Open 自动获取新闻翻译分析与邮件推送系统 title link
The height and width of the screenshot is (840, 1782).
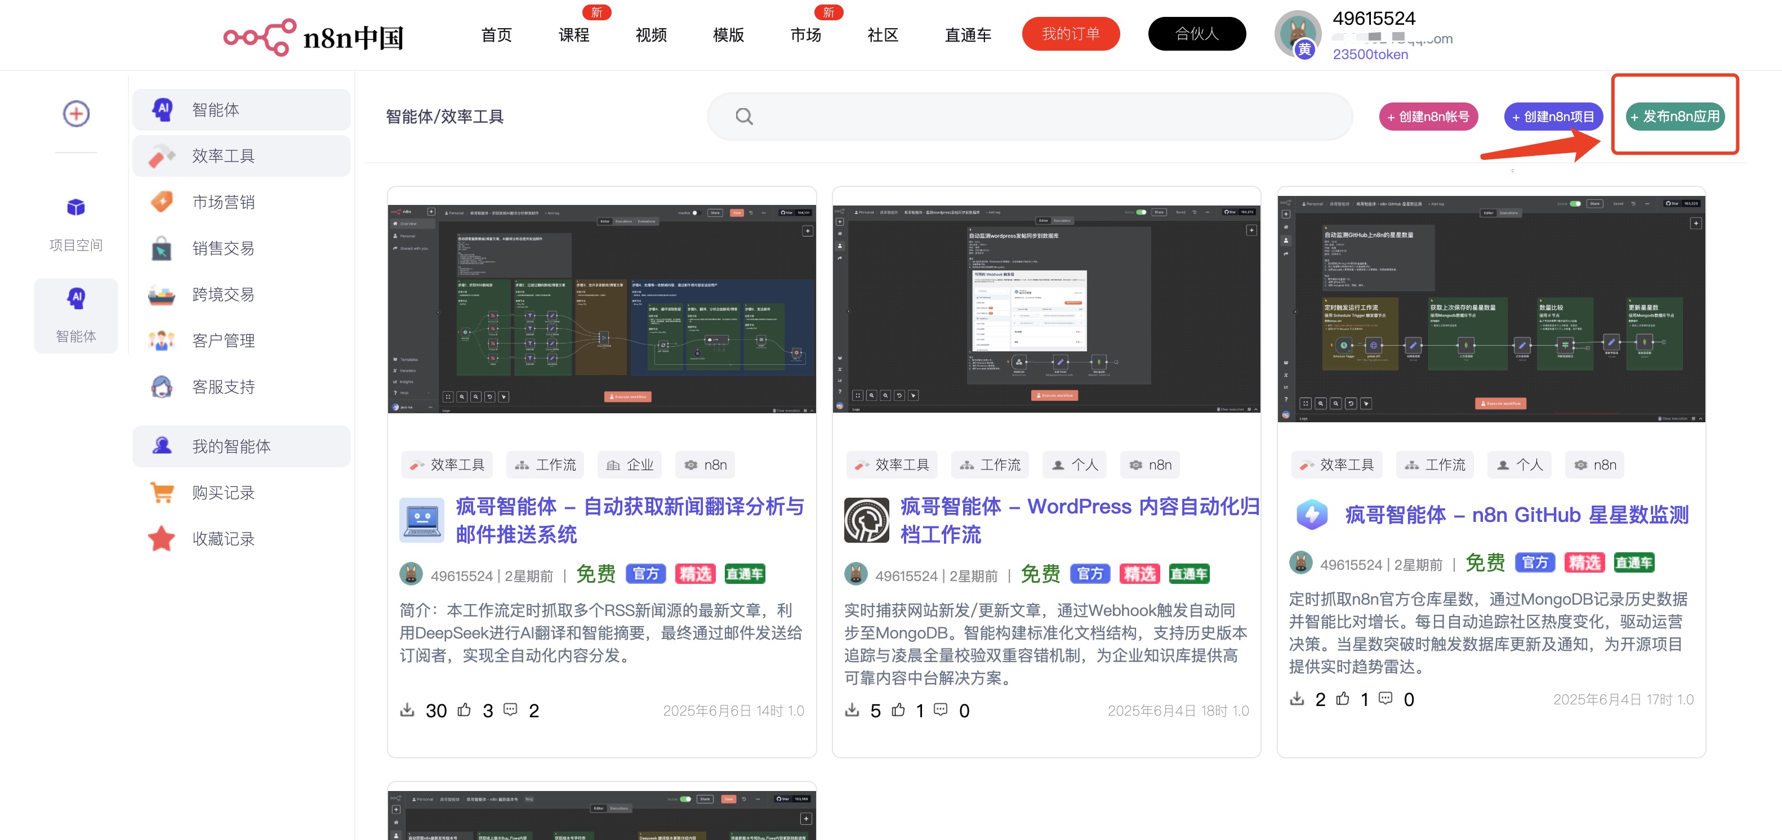[x=630, y=520]
